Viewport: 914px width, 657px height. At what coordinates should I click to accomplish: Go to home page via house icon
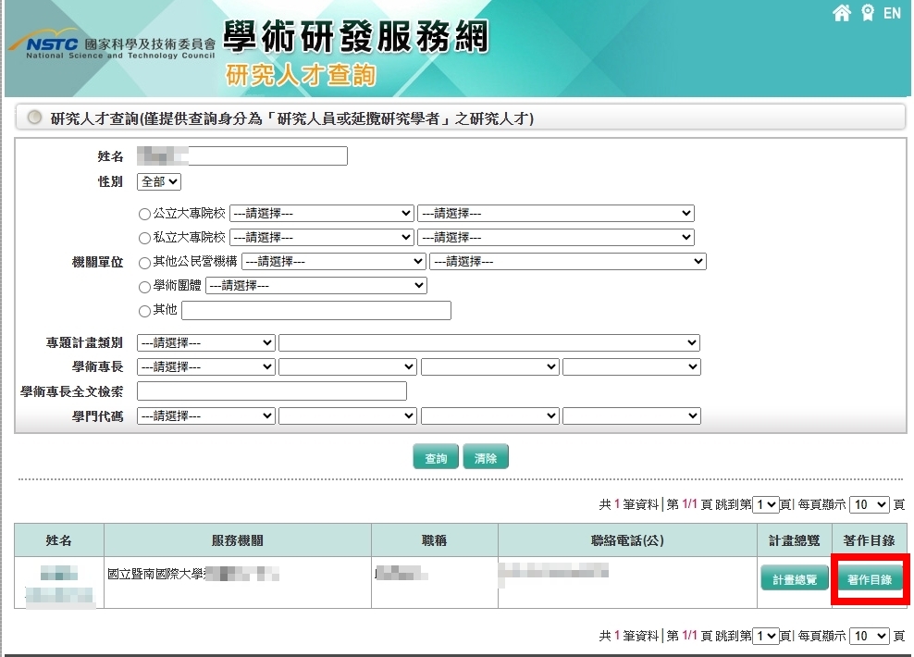coord(841,13)
